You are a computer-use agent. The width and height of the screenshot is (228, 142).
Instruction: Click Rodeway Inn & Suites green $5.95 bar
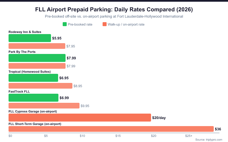point(30,38)
